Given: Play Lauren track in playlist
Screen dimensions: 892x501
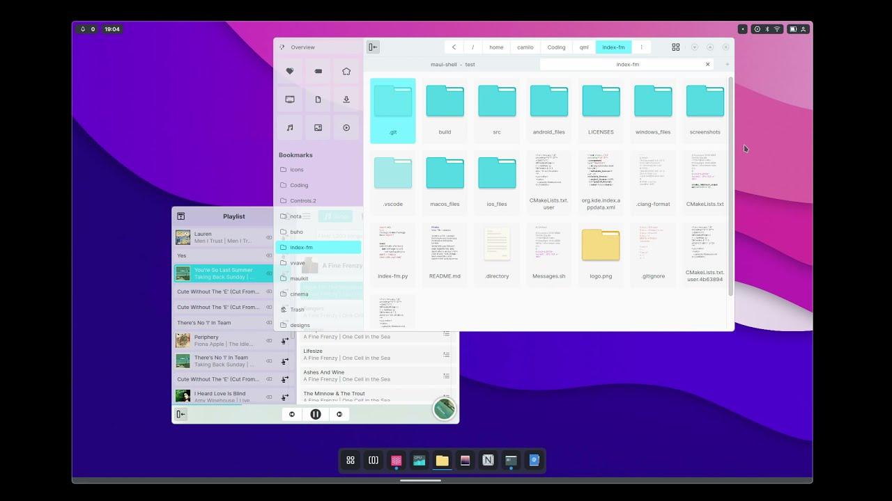Looking at the screenshot, I should [x=224, y=237].
